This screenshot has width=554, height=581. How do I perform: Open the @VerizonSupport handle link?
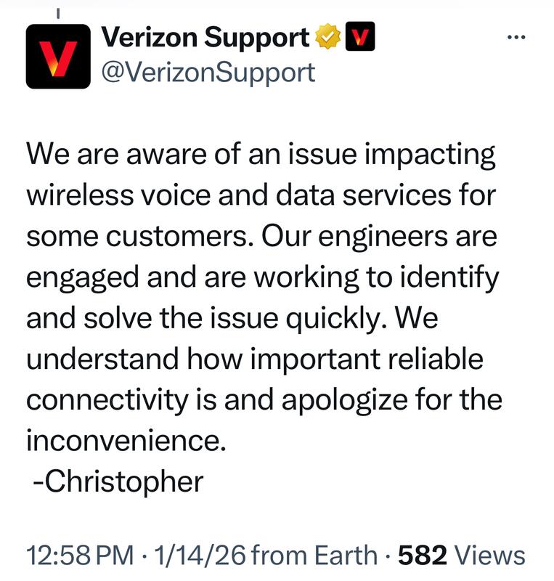tap(208, 72)
